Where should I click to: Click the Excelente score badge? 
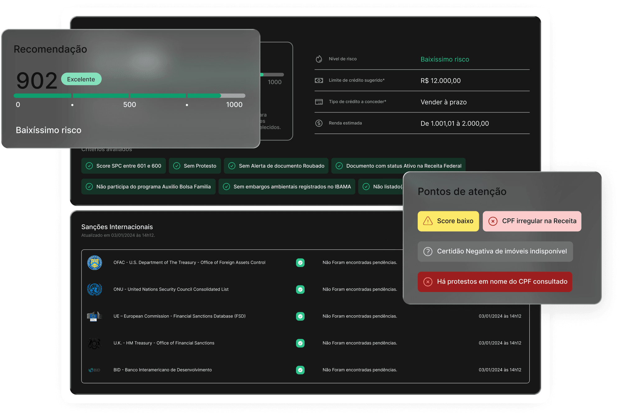click(81, 79)
